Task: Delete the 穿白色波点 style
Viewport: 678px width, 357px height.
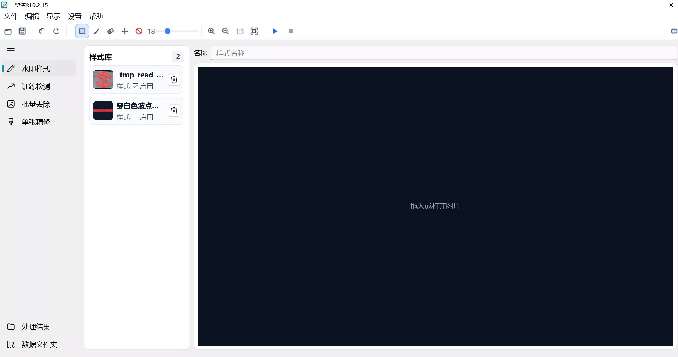Action: tap(174, 111)
